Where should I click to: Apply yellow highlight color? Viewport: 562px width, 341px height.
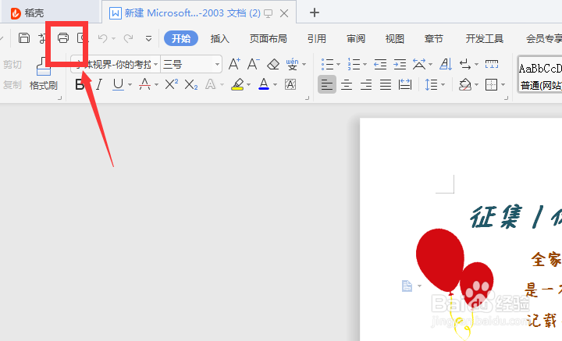[x=237, y=84]
